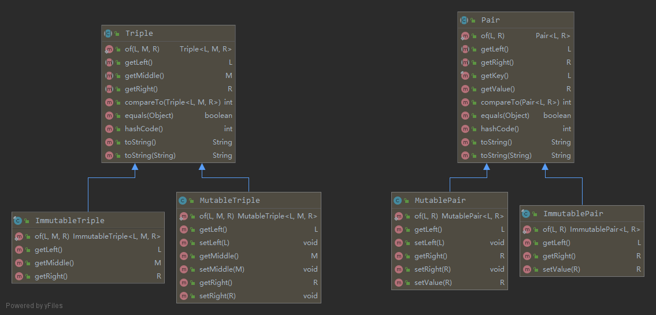
Task: Click getRight() in the MutableTriple class
Action: [216, 283]
